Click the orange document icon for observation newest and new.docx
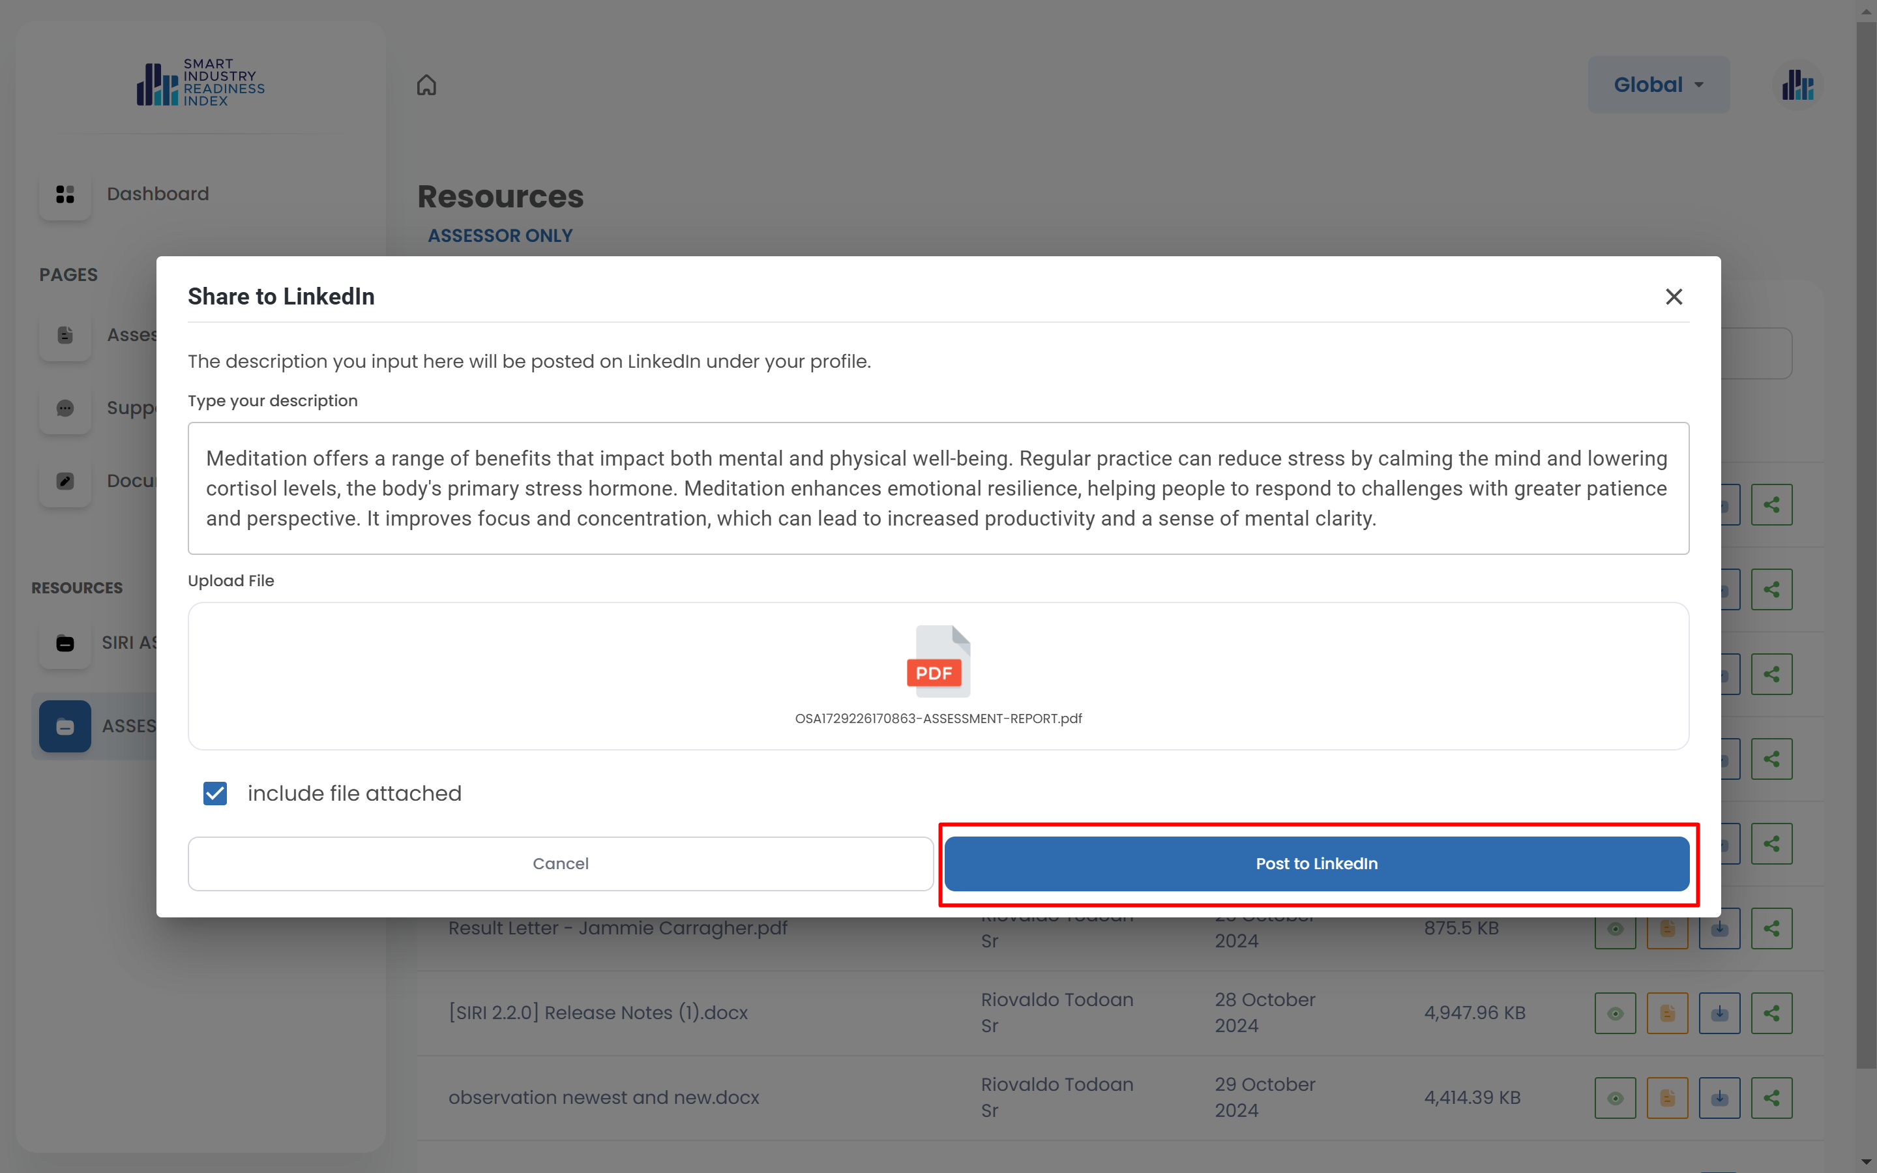Viewport: 1877px width, 1173px height. [1667, 1098]
